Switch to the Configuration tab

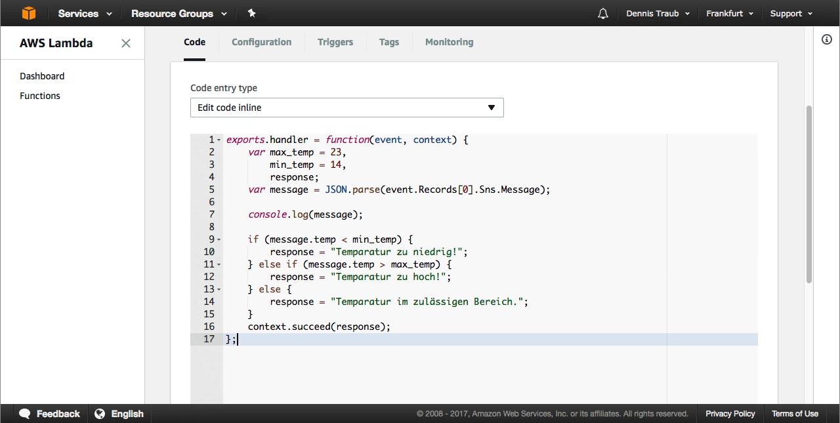tap(261, 42)
